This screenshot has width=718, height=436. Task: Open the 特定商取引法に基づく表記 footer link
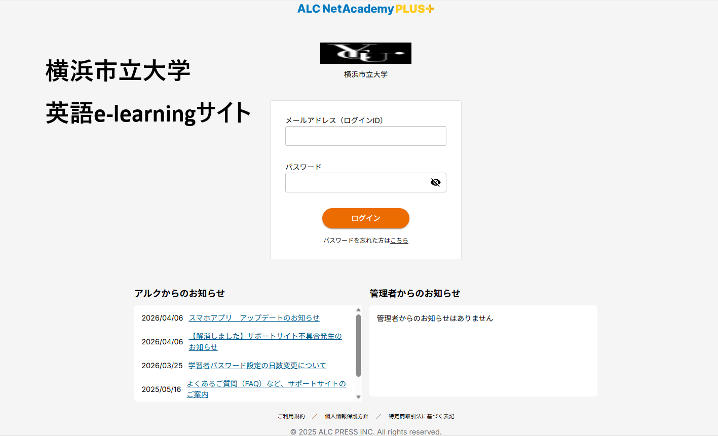[x=421, y=416]
